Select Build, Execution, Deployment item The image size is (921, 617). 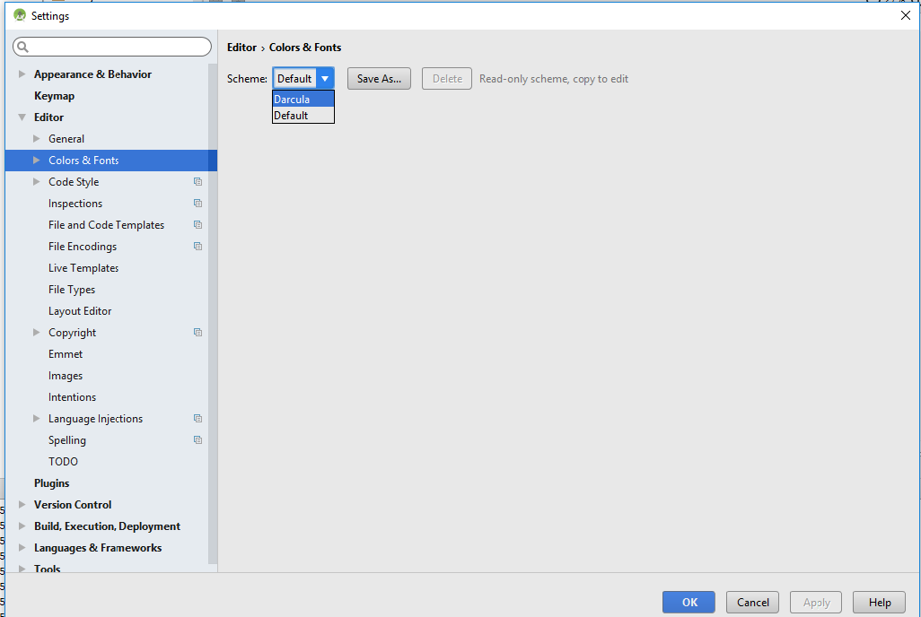point(107,526)
